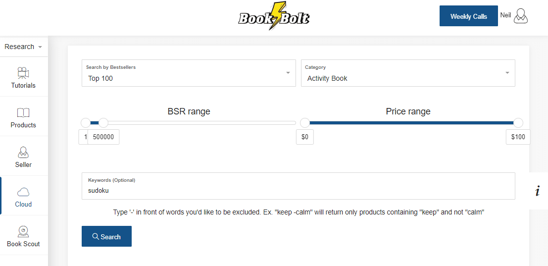Select the Seller menu label
This screenshot has height=266, width=548.
[x=23, y=164]
